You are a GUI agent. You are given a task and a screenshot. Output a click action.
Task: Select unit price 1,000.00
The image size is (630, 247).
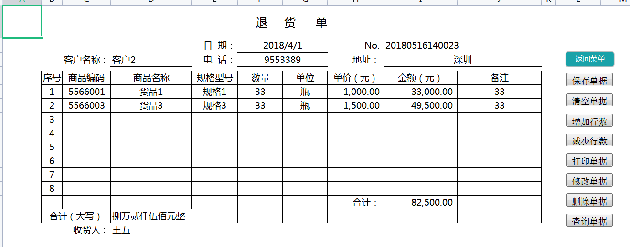(355, 92)
